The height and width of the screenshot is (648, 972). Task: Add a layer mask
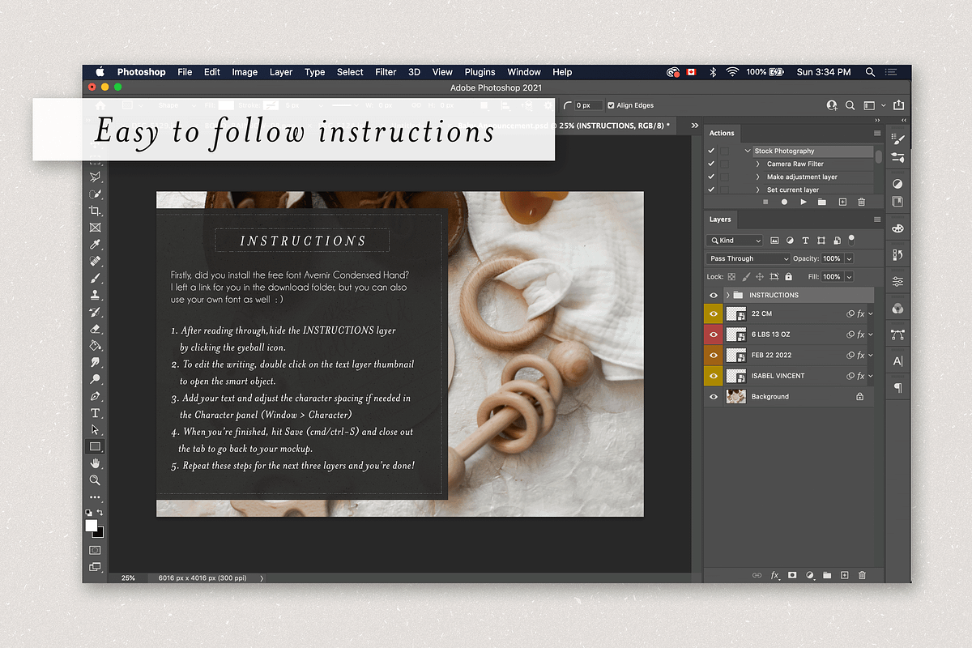[792, 575]
